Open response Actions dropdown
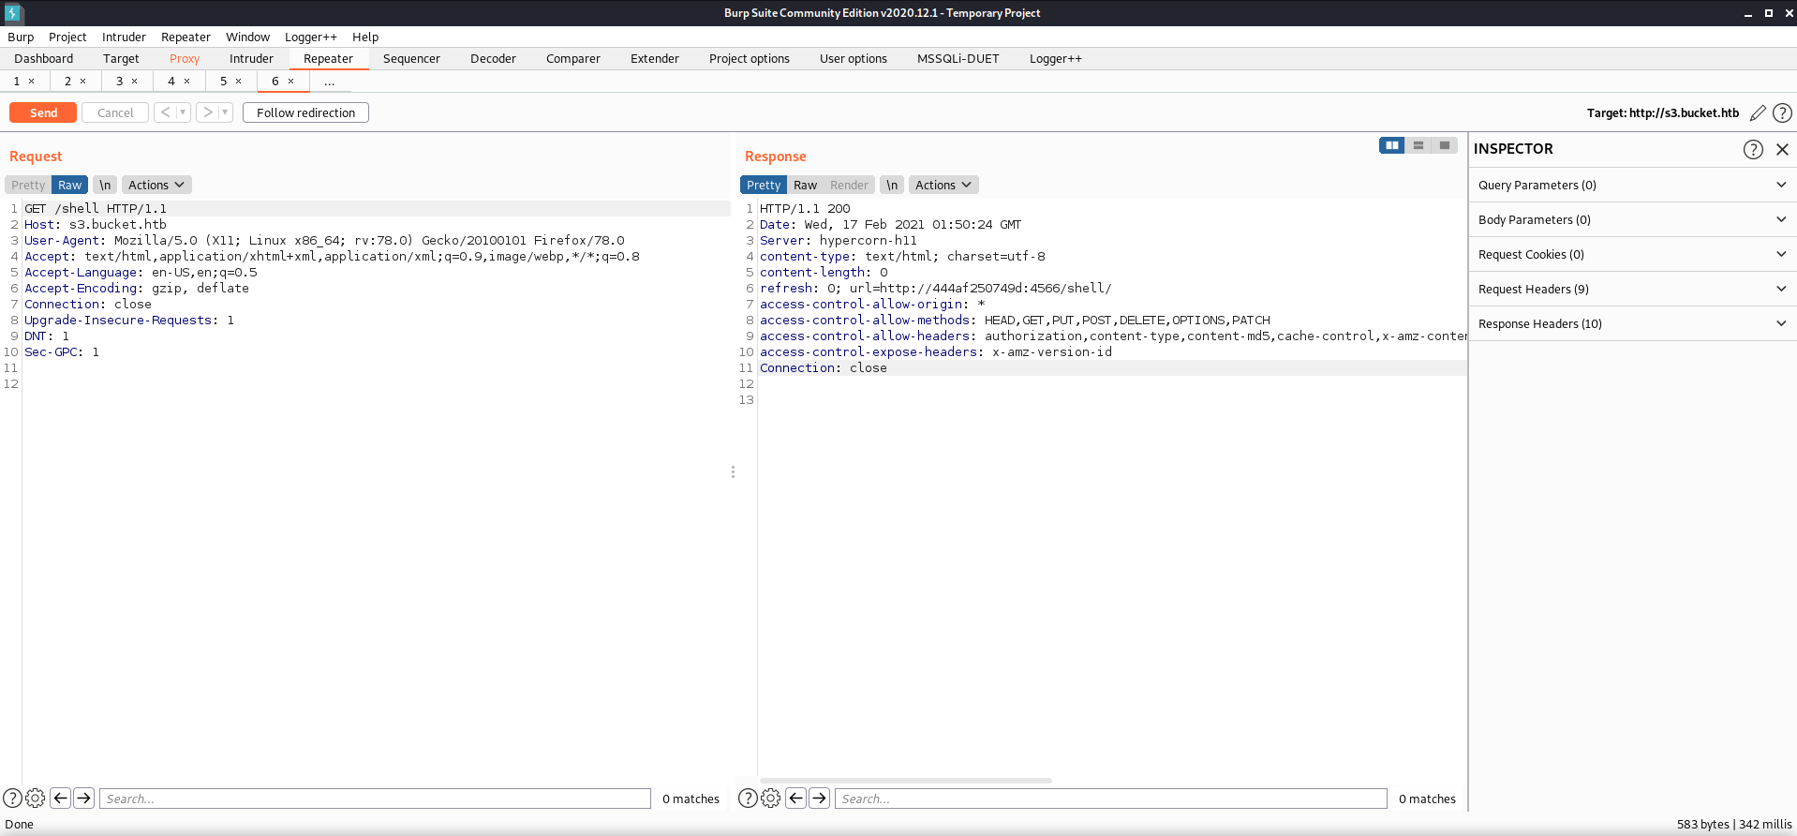The width and height of the screenshot is (1797, 836). click(x=943, y=186)
